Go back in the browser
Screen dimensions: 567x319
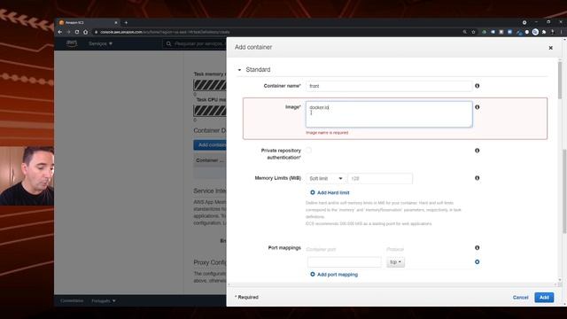coord(60,32)
